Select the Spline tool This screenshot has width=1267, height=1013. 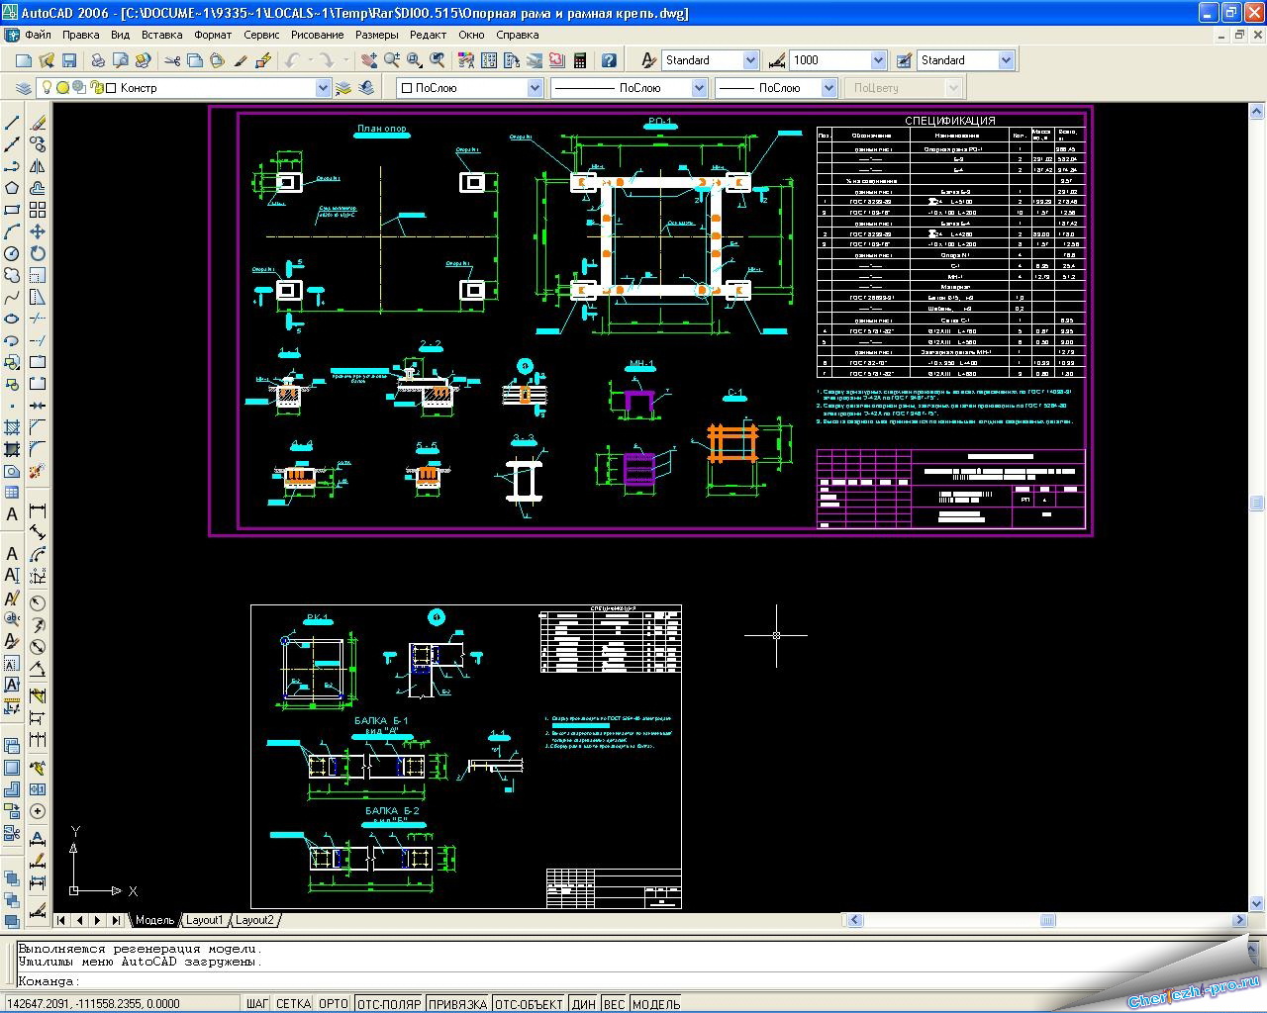(x=13, y=297)
